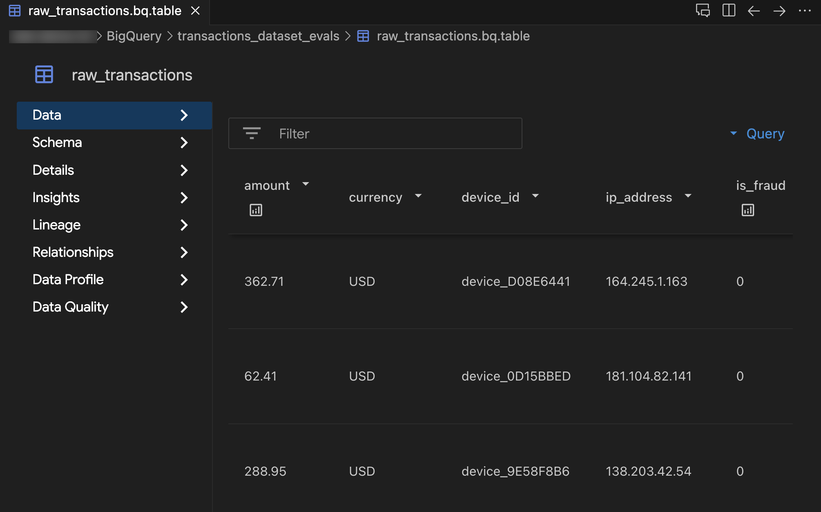
Task: Close the raw_transactions.bq.table tab
Action: tap(195, 11)
